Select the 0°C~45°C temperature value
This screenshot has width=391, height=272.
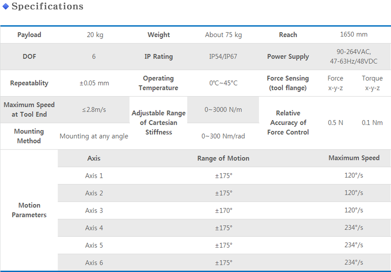coord(223,83)
